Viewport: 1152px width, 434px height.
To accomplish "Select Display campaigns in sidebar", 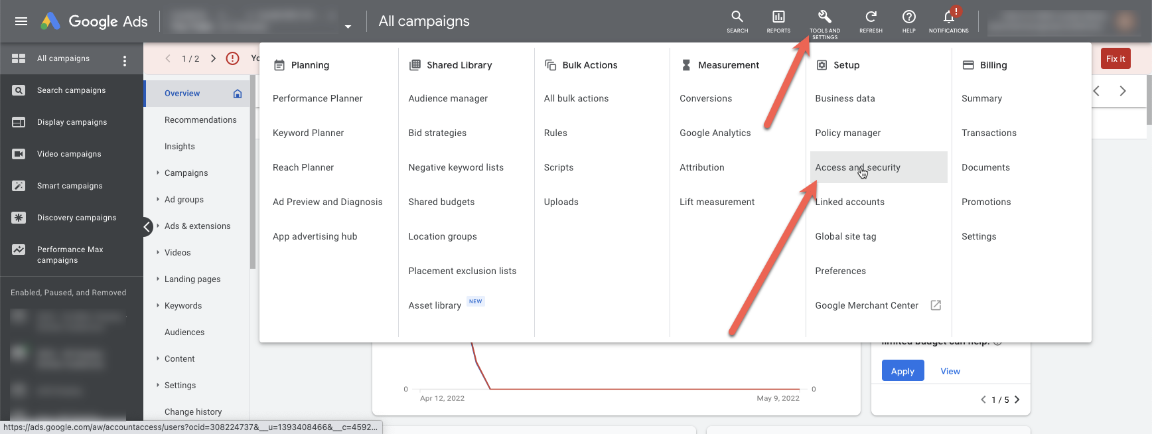I will point(72,122).
